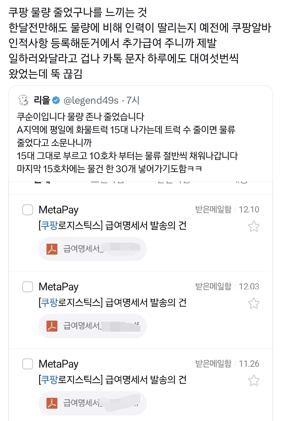Image resolution: width=281 pixels, height=421 pixels.
Task: Star the 11.26 MetaPay email
Action: tap(253, 381)
